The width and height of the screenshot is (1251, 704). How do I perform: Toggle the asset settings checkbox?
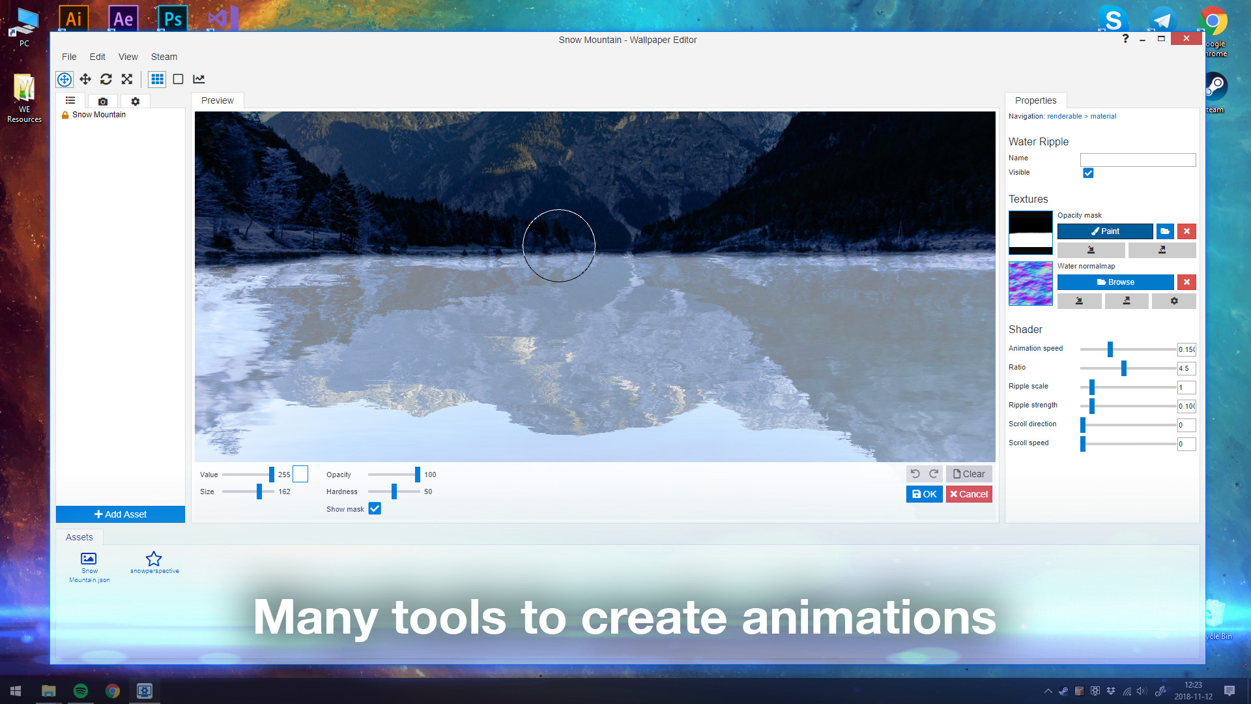click(x=135, y=100)
